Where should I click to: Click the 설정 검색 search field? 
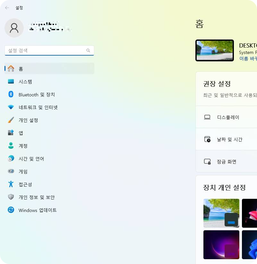click(49, 50)
